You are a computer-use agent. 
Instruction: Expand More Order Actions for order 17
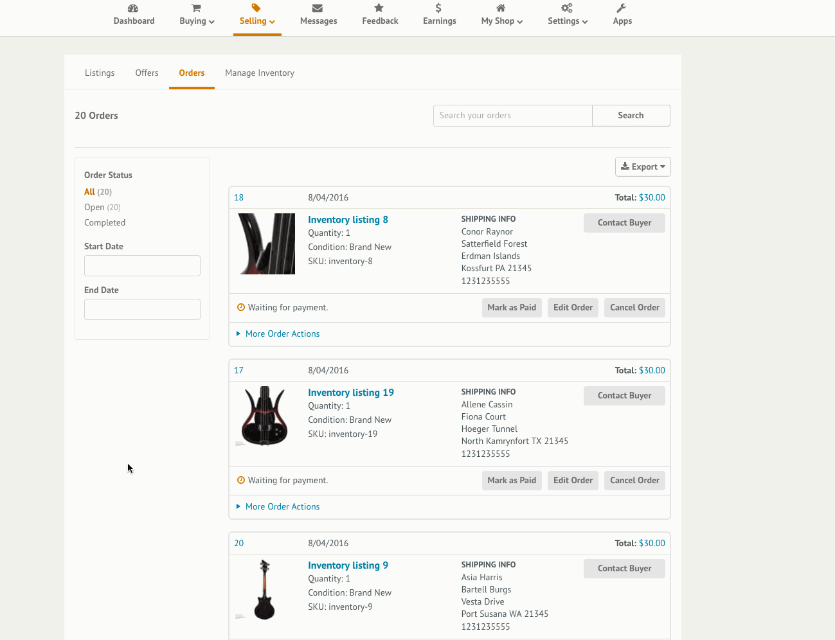coord(278,507)
